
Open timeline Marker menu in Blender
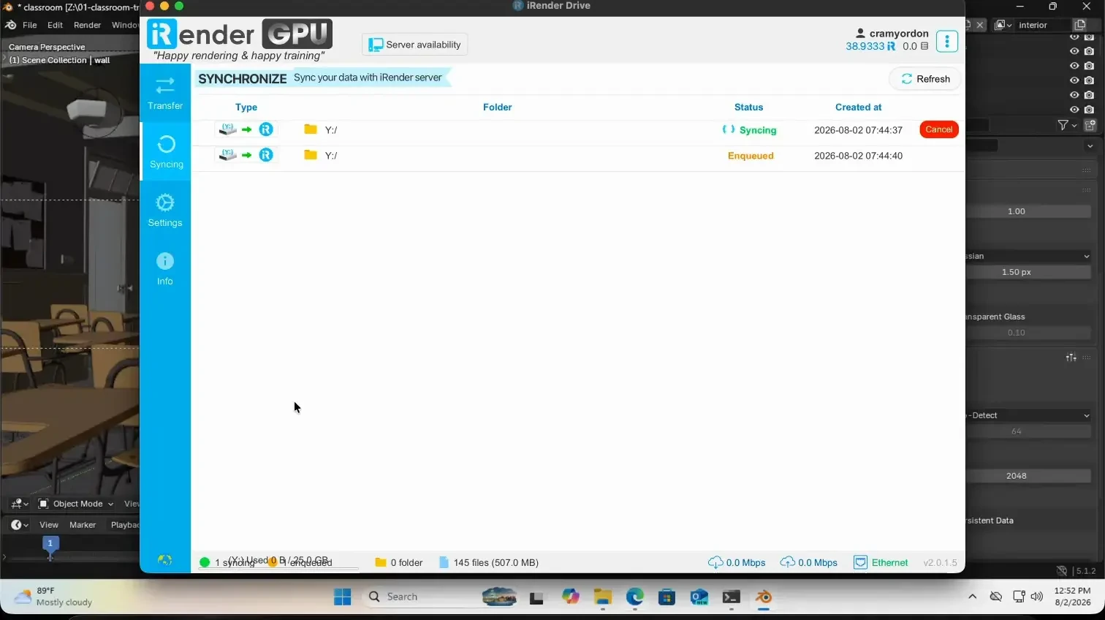(83, 525)
